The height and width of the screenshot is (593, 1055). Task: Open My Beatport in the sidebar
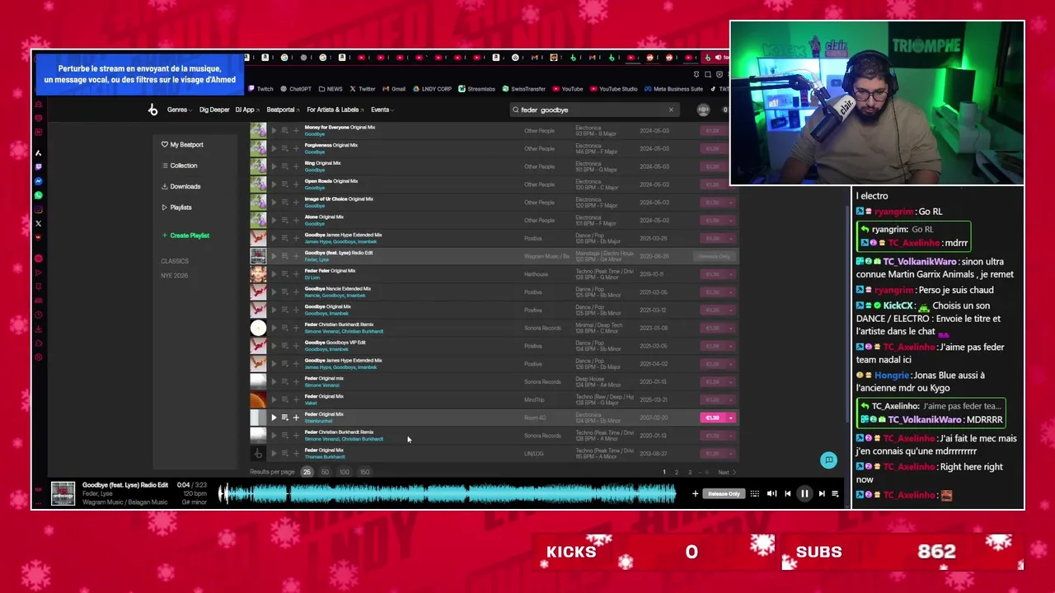tap(182, 144)
